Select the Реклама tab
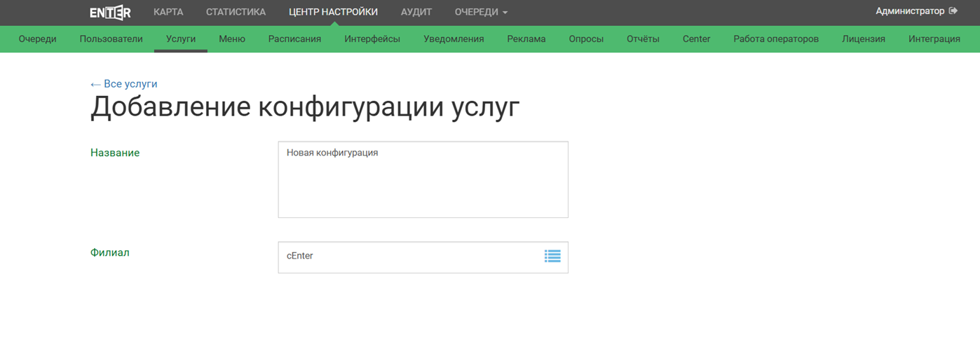 point(526,39)
